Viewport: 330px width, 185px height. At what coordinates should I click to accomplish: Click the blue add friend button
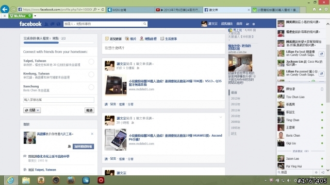click(84, 146)
